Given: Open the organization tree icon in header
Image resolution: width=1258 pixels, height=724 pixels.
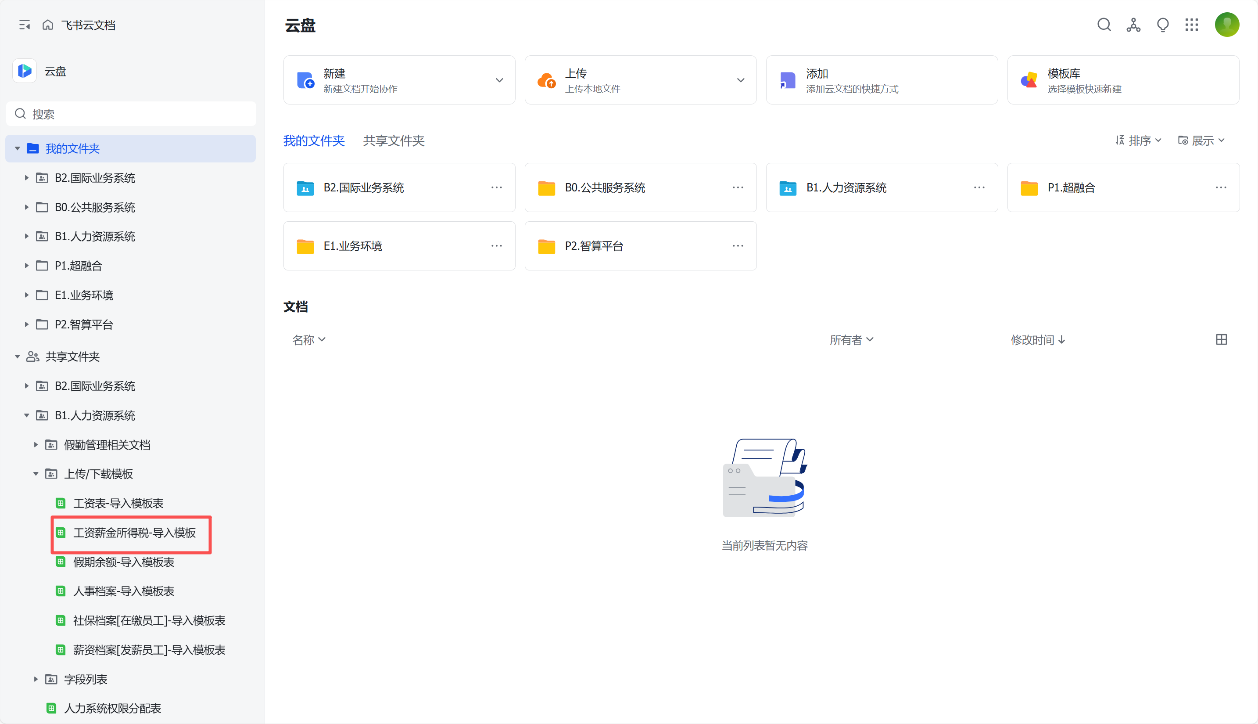Looking at the screenshot, I should click(x=1133, y=25).
